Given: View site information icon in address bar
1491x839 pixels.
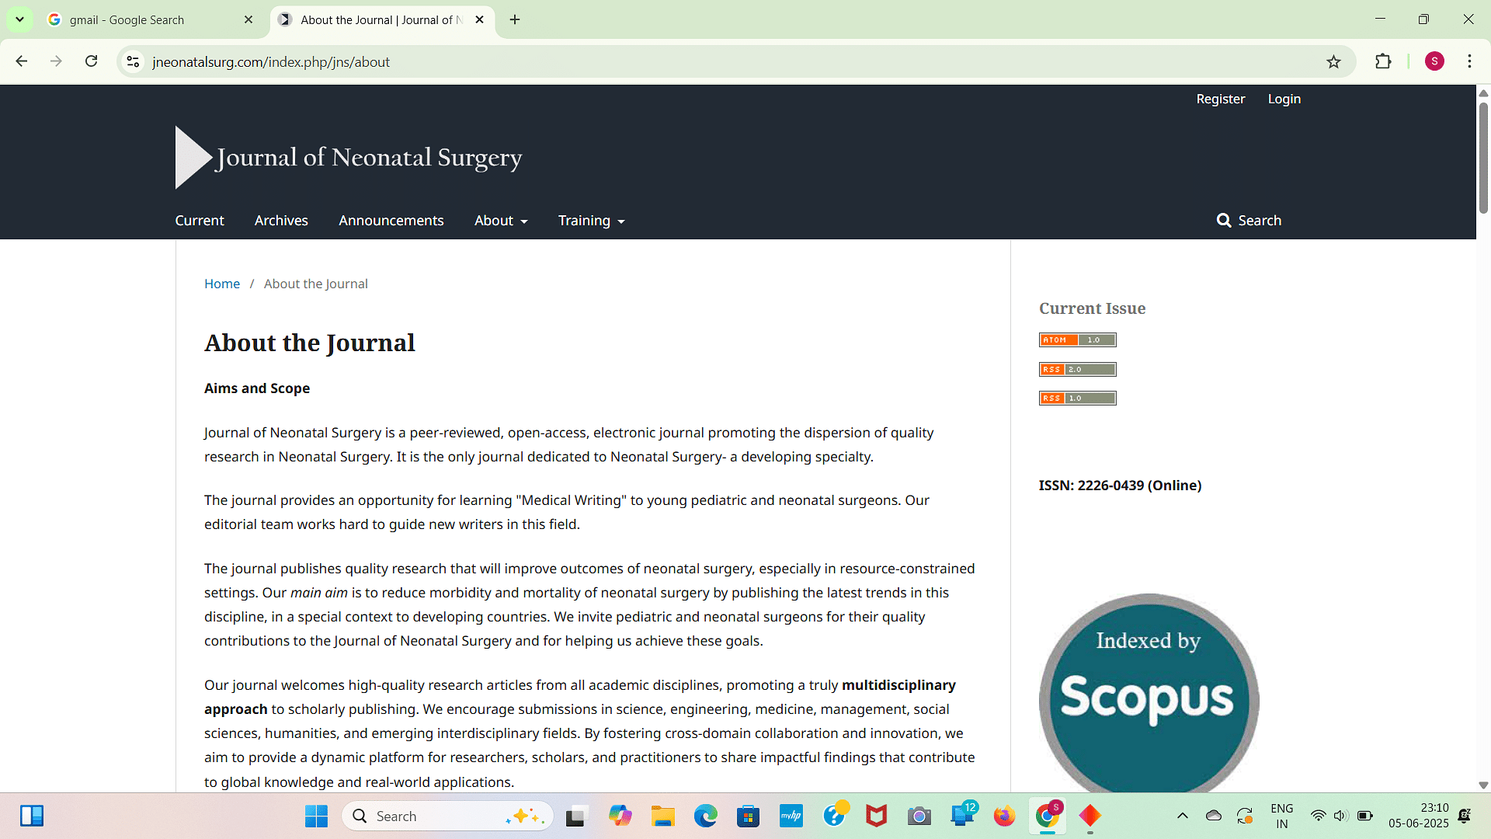Looking at the screenshot, I should click(133, 61).
